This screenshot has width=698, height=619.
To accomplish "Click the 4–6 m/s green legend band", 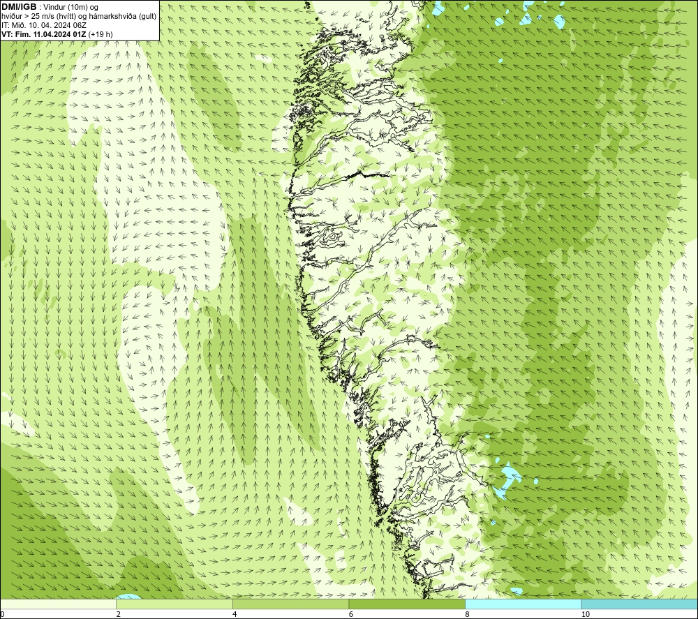I will 290,604.
